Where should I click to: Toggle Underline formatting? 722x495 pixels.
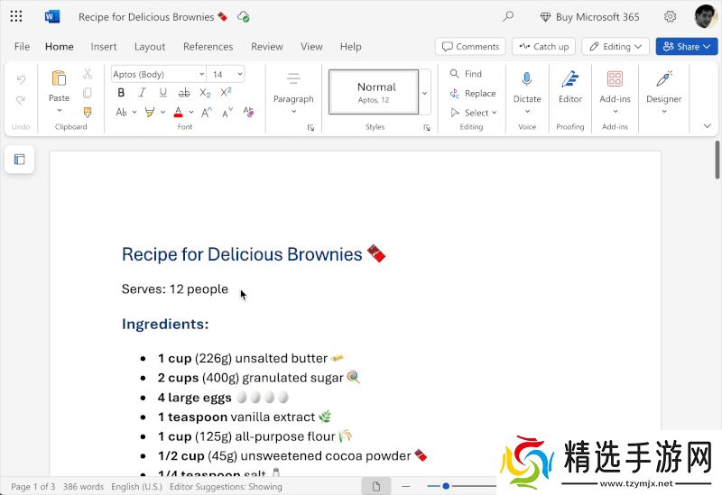pos(162,93)
